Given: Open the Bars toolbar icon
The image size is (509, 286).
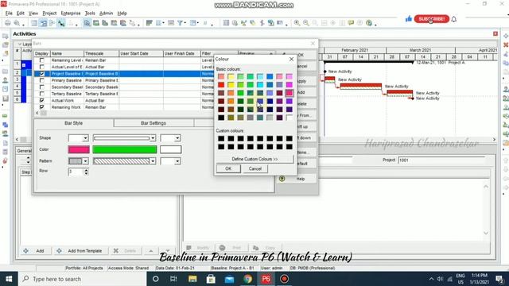Looking at the screenshot, I should (150, 23).
